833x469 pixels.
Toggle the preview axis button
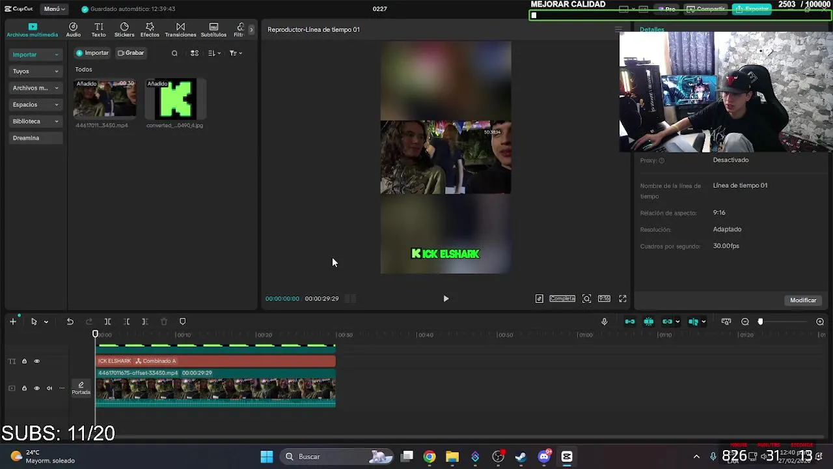tap(693, 322)
